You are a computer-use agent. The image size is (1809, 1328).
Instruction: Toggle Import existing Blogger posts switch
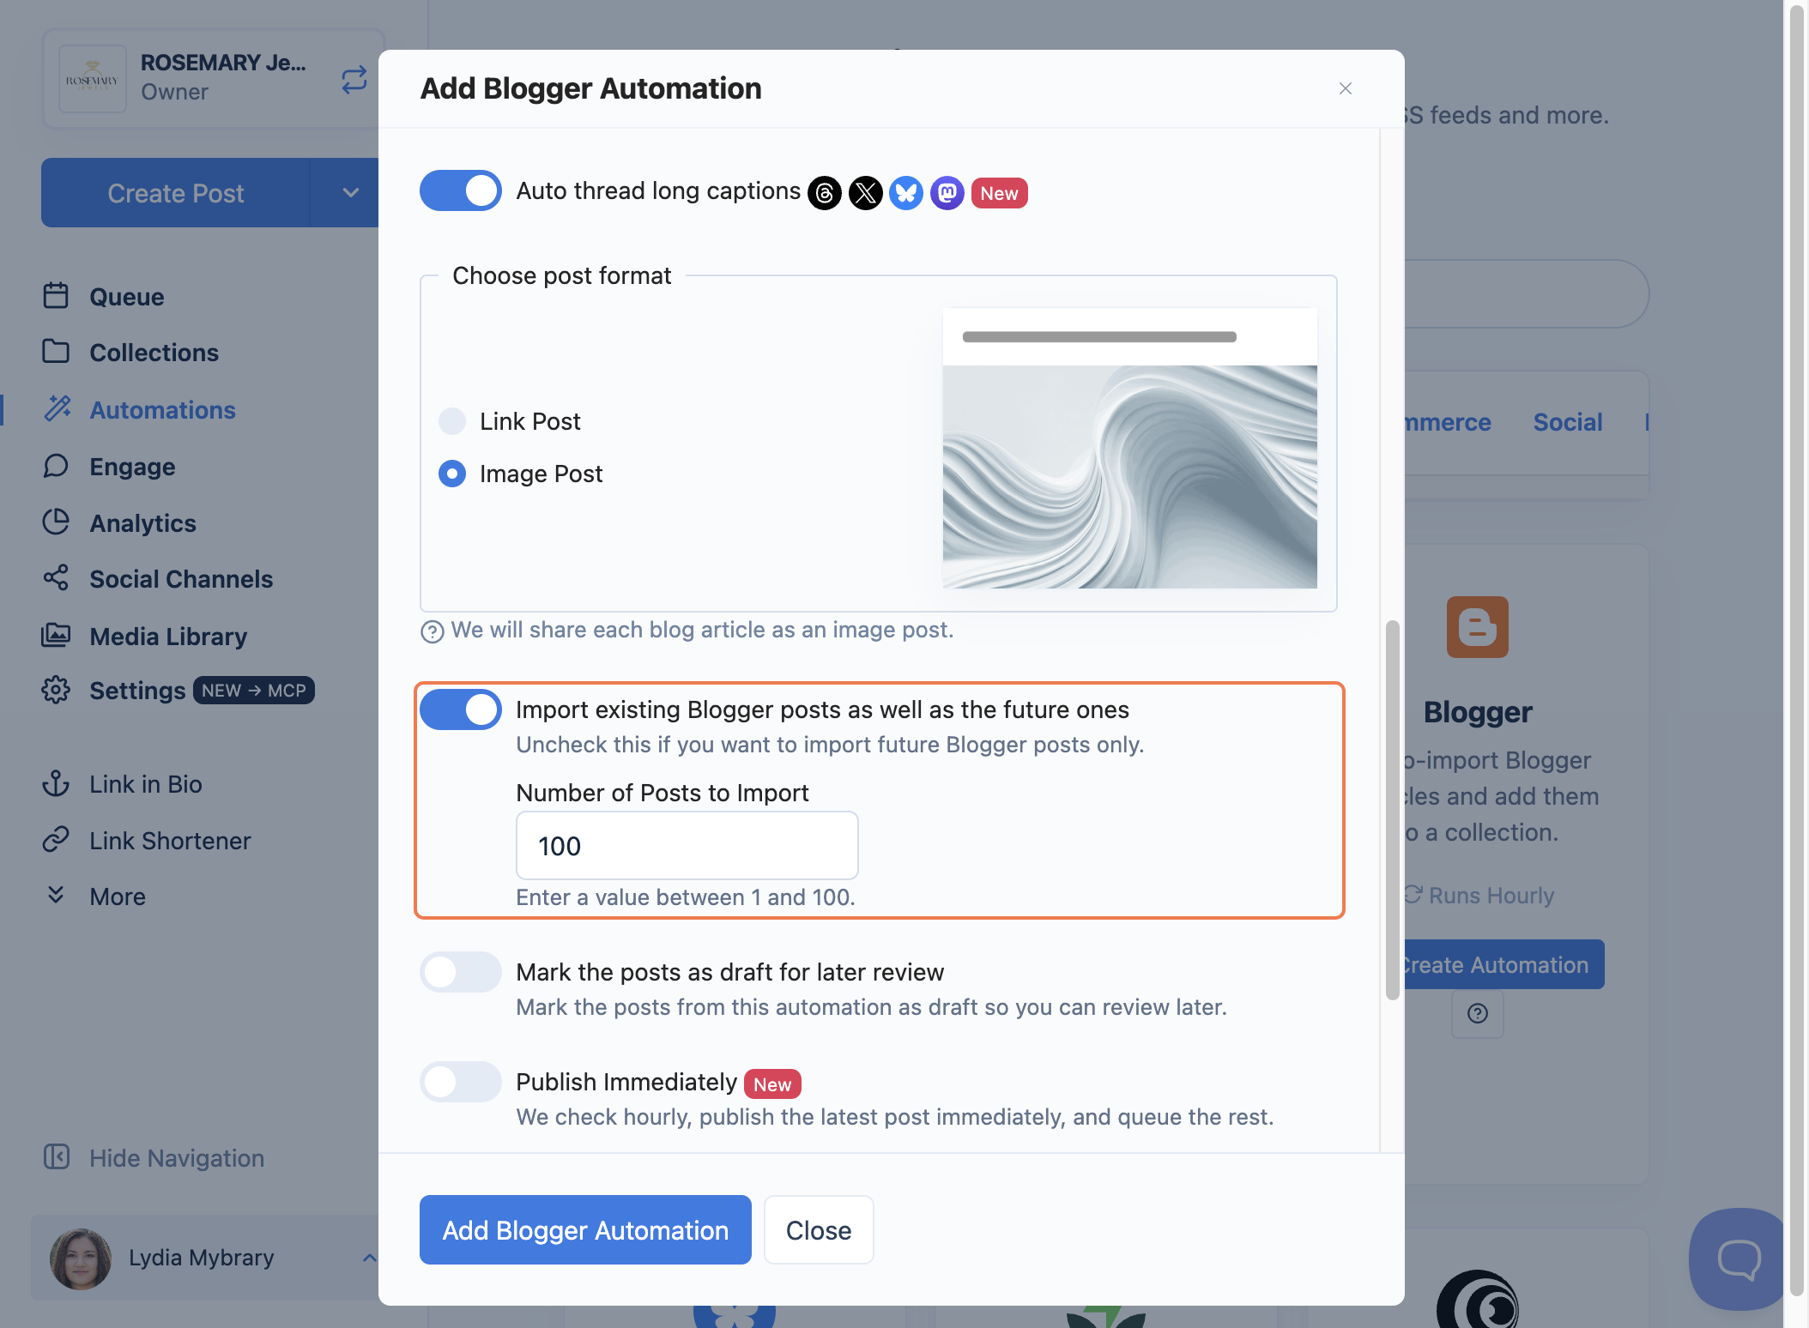(461, 709)
